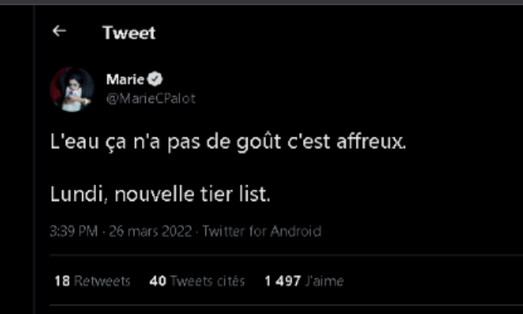Open Marie's profile picture avatar
The height and width of the screenshot is (314, 523).
72,88
